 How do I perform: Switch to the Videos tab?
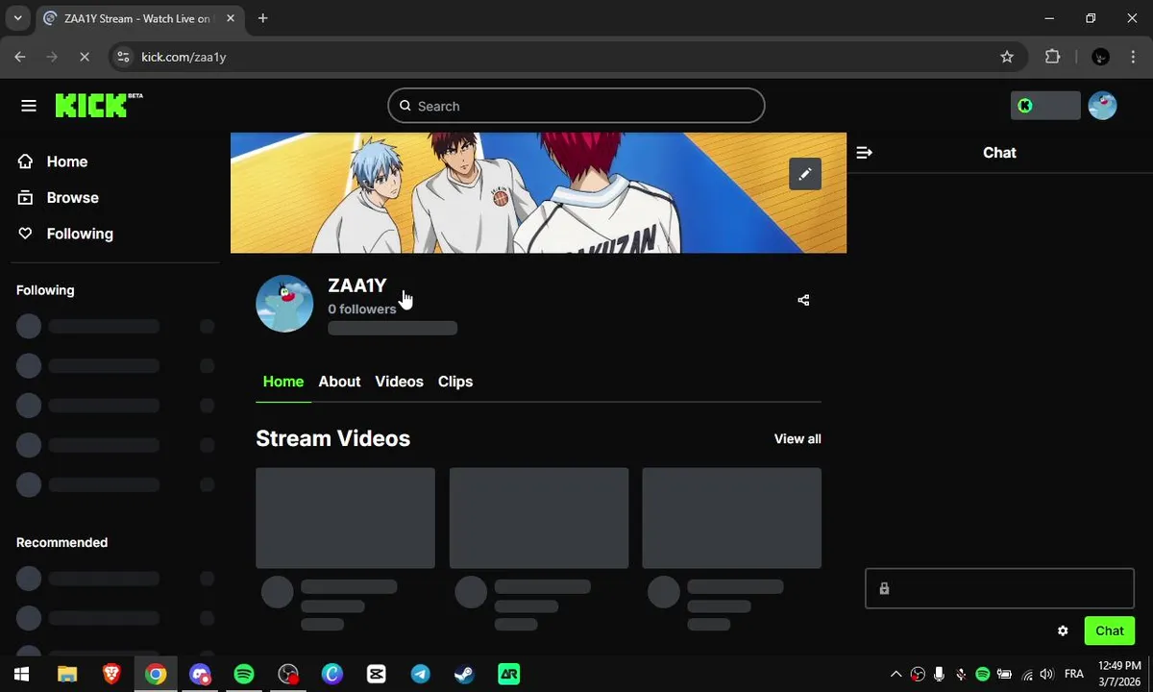point(399,382)
